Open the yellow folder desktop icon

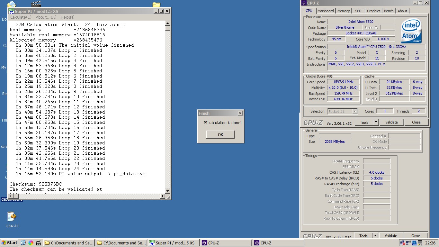[x=156, y=5]
